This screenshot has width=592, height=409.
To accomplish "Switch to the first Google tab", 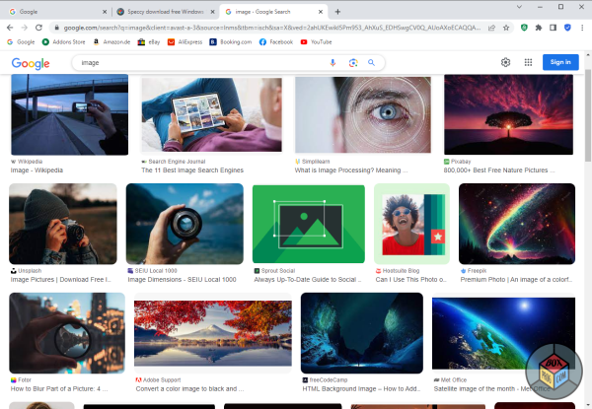I will click(x=57, y=12).
